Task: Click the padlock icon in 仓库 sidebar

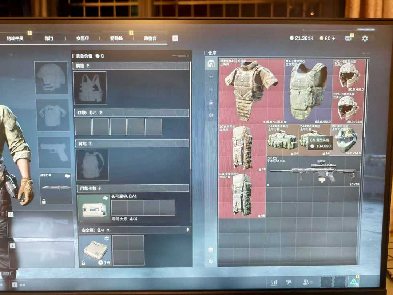Action: 211,102
